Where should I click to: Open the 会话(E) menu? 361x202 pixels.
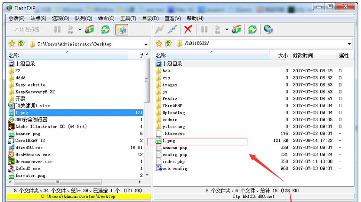click(16, 19)
